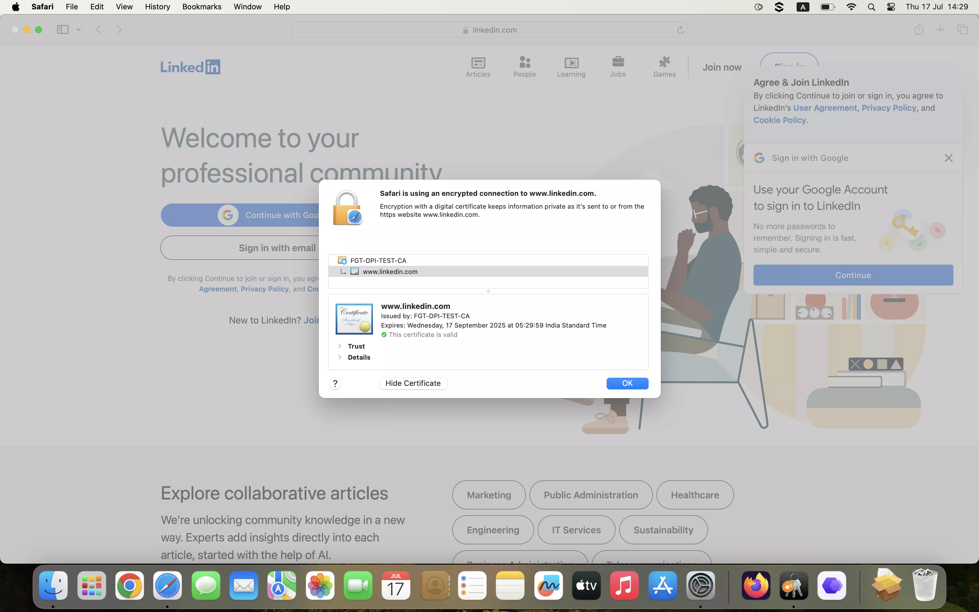Click the certificate pane divider handle
Screen dimensions: 979x612
488,291
